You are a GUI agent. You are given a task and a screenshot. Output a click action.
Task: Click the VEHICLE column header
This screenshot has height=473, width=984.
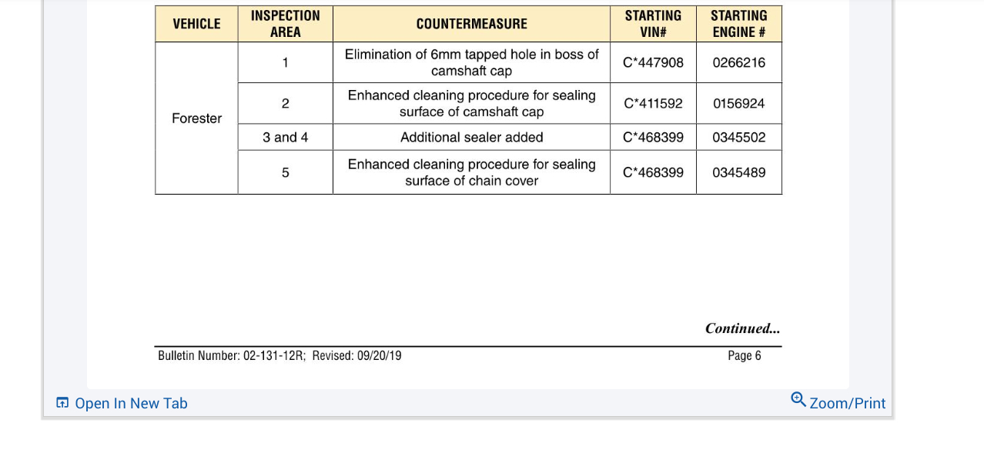click(196, 24)
